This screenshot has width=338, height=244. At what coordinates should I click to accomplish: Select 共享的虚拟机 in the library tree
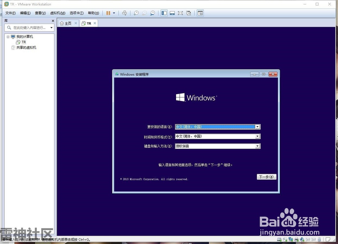click(x=26, y=47)
